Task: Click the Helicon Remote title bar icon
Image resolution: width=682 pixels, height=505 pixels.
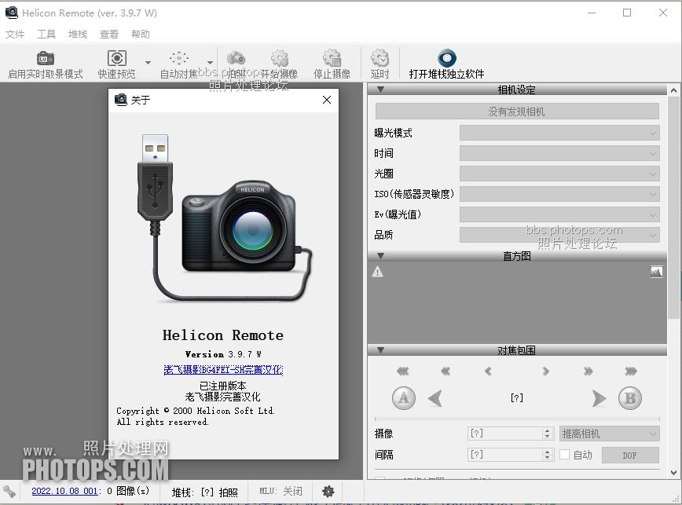Action: tap(12, 13)
